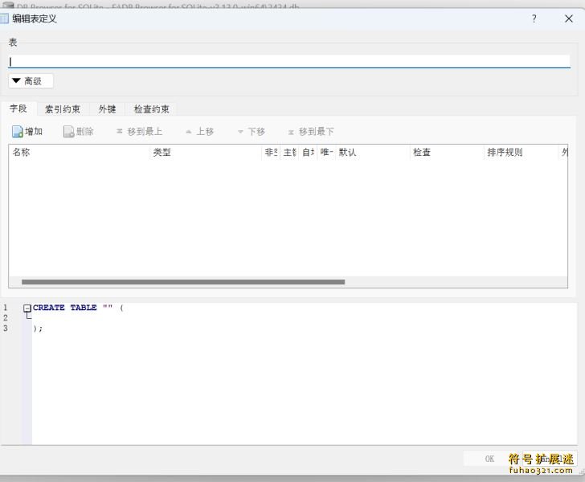The image size is (585, 482).
Task: Collapse the CREATE TABLE code fold marker
Action: point(27,308)
